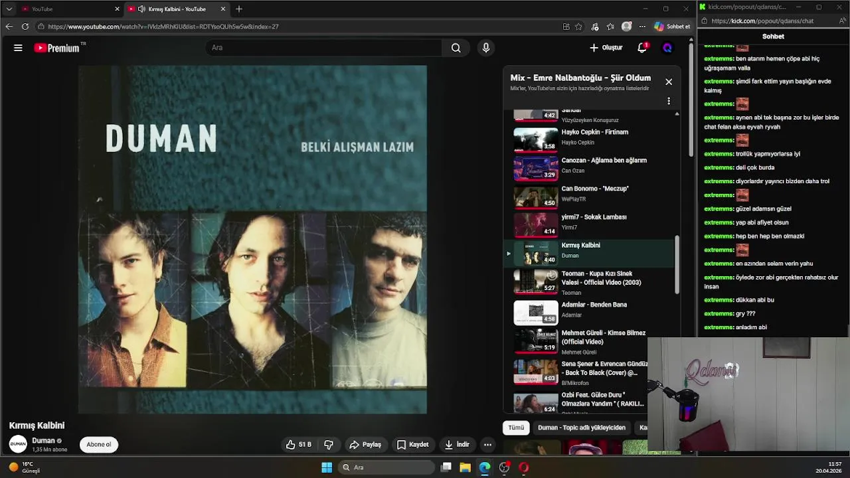Close the Kırmış Kalbini browser tab
Image resolution: width=850 pixels, height=478 pixels.
(x=223, y=9)
